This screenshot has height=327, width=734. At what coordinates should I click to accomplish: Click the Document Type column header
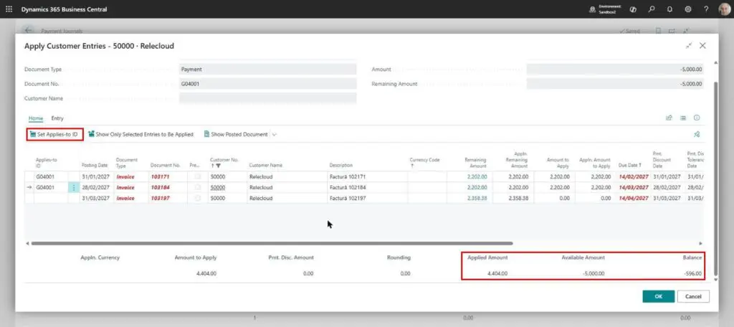click(x=126, y=163)
